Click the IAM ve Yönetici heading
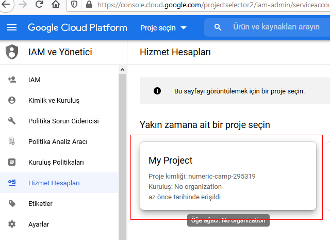330x240 pixels. pos(60,52)
